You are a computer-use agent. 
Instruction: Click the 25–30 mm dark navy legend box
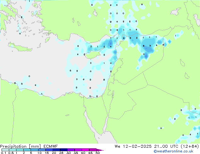[x=63, y=150]
